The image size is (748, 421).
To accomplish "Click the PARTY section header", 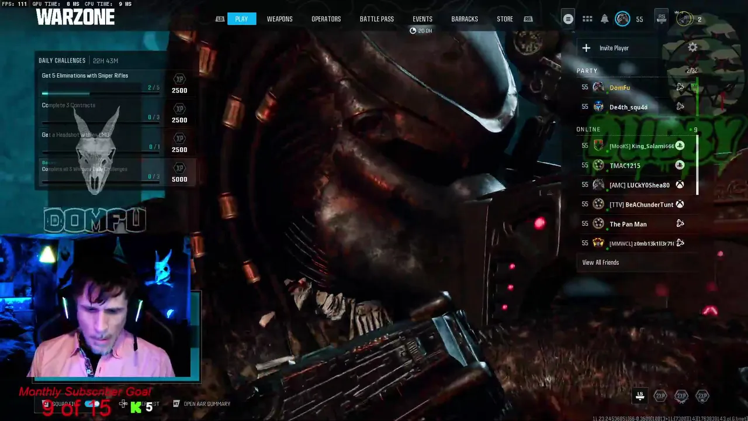I will point(587,71).
